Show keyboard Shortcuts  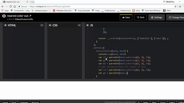[x=35, y=102]
